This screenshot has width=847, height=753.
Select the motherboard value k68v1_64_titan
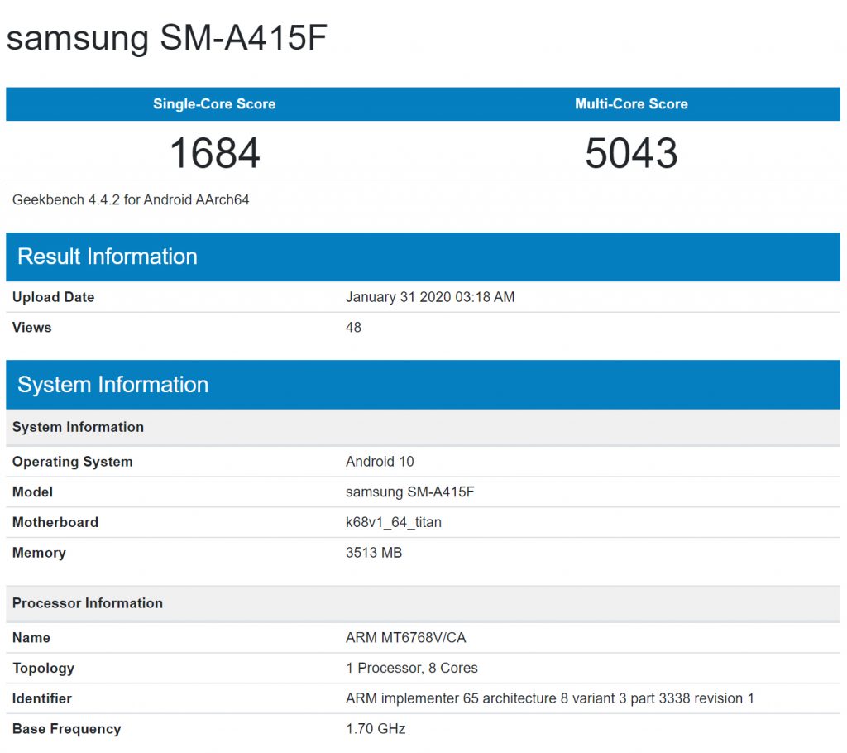(x=393, y=523)
